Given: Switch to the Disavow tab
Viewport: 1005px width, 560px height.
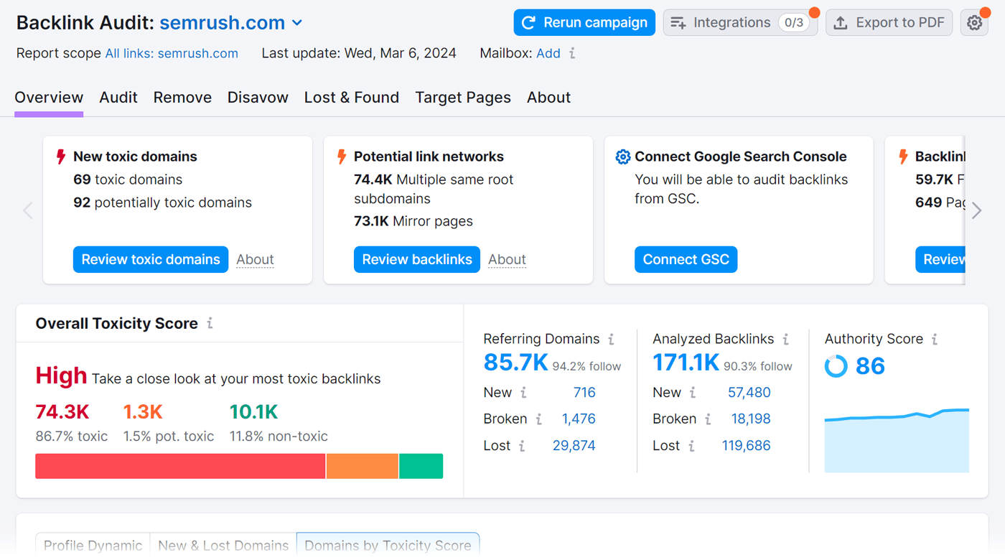Looking at the screenshot, I should pyautogui.click(x=258, y=97).
